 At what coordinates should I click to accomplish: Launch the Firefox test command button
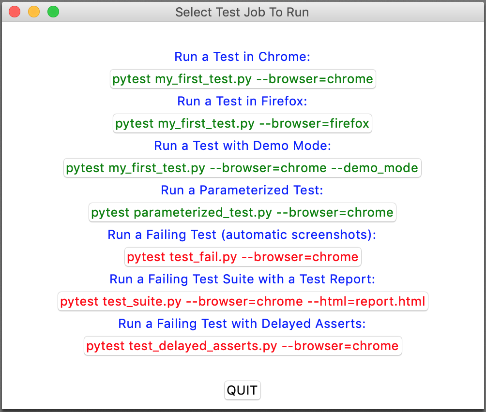click(243, 123)
